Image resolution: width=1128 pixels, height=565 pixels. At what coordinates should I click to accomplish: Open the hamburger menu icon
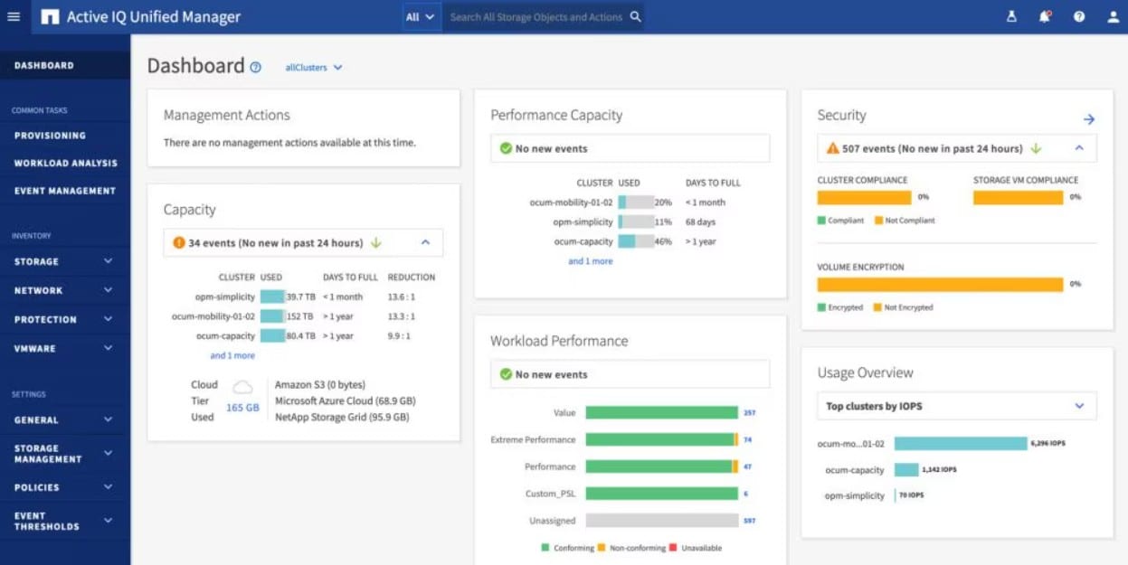[14, 15]
